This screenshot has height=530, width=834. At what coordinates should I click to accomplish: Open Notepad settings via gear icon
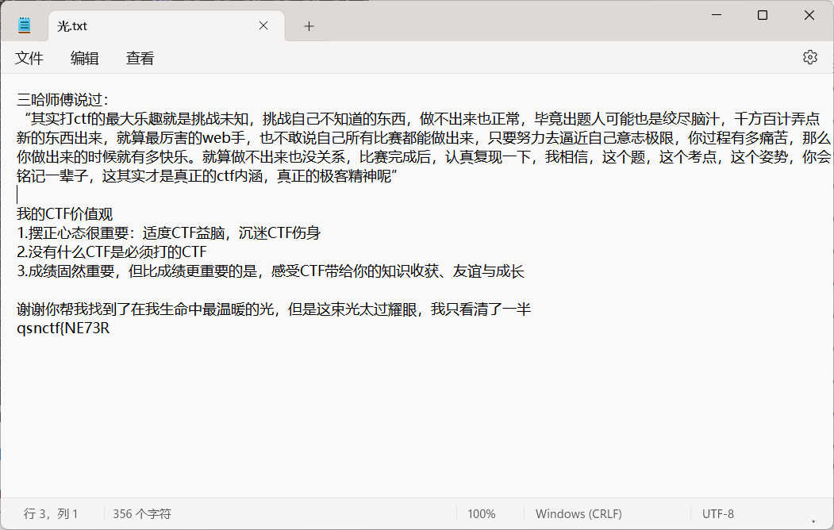(809, 56)
